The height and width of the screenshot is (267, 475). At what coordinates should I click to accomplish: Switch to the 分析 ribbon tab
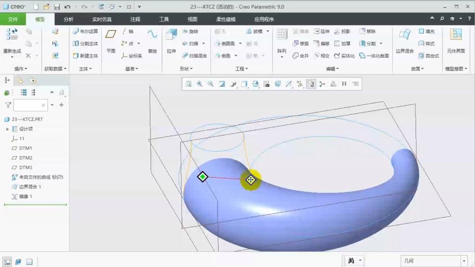68,19
